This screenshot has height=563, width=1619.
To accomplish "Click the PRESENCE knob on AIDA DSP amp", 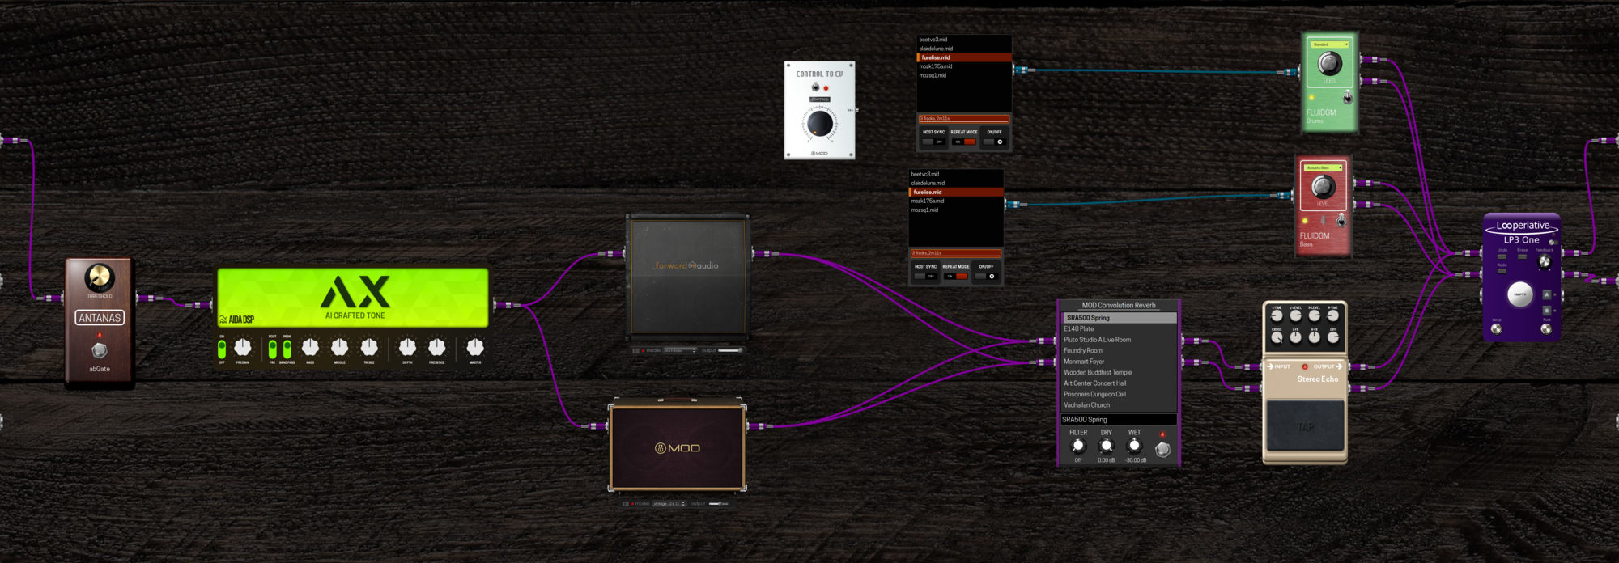I will pyautogui.click(x=436, y=347).
